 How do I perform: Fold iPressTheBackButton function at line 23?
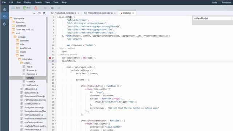pyautogui.click(x=56, y=86)
